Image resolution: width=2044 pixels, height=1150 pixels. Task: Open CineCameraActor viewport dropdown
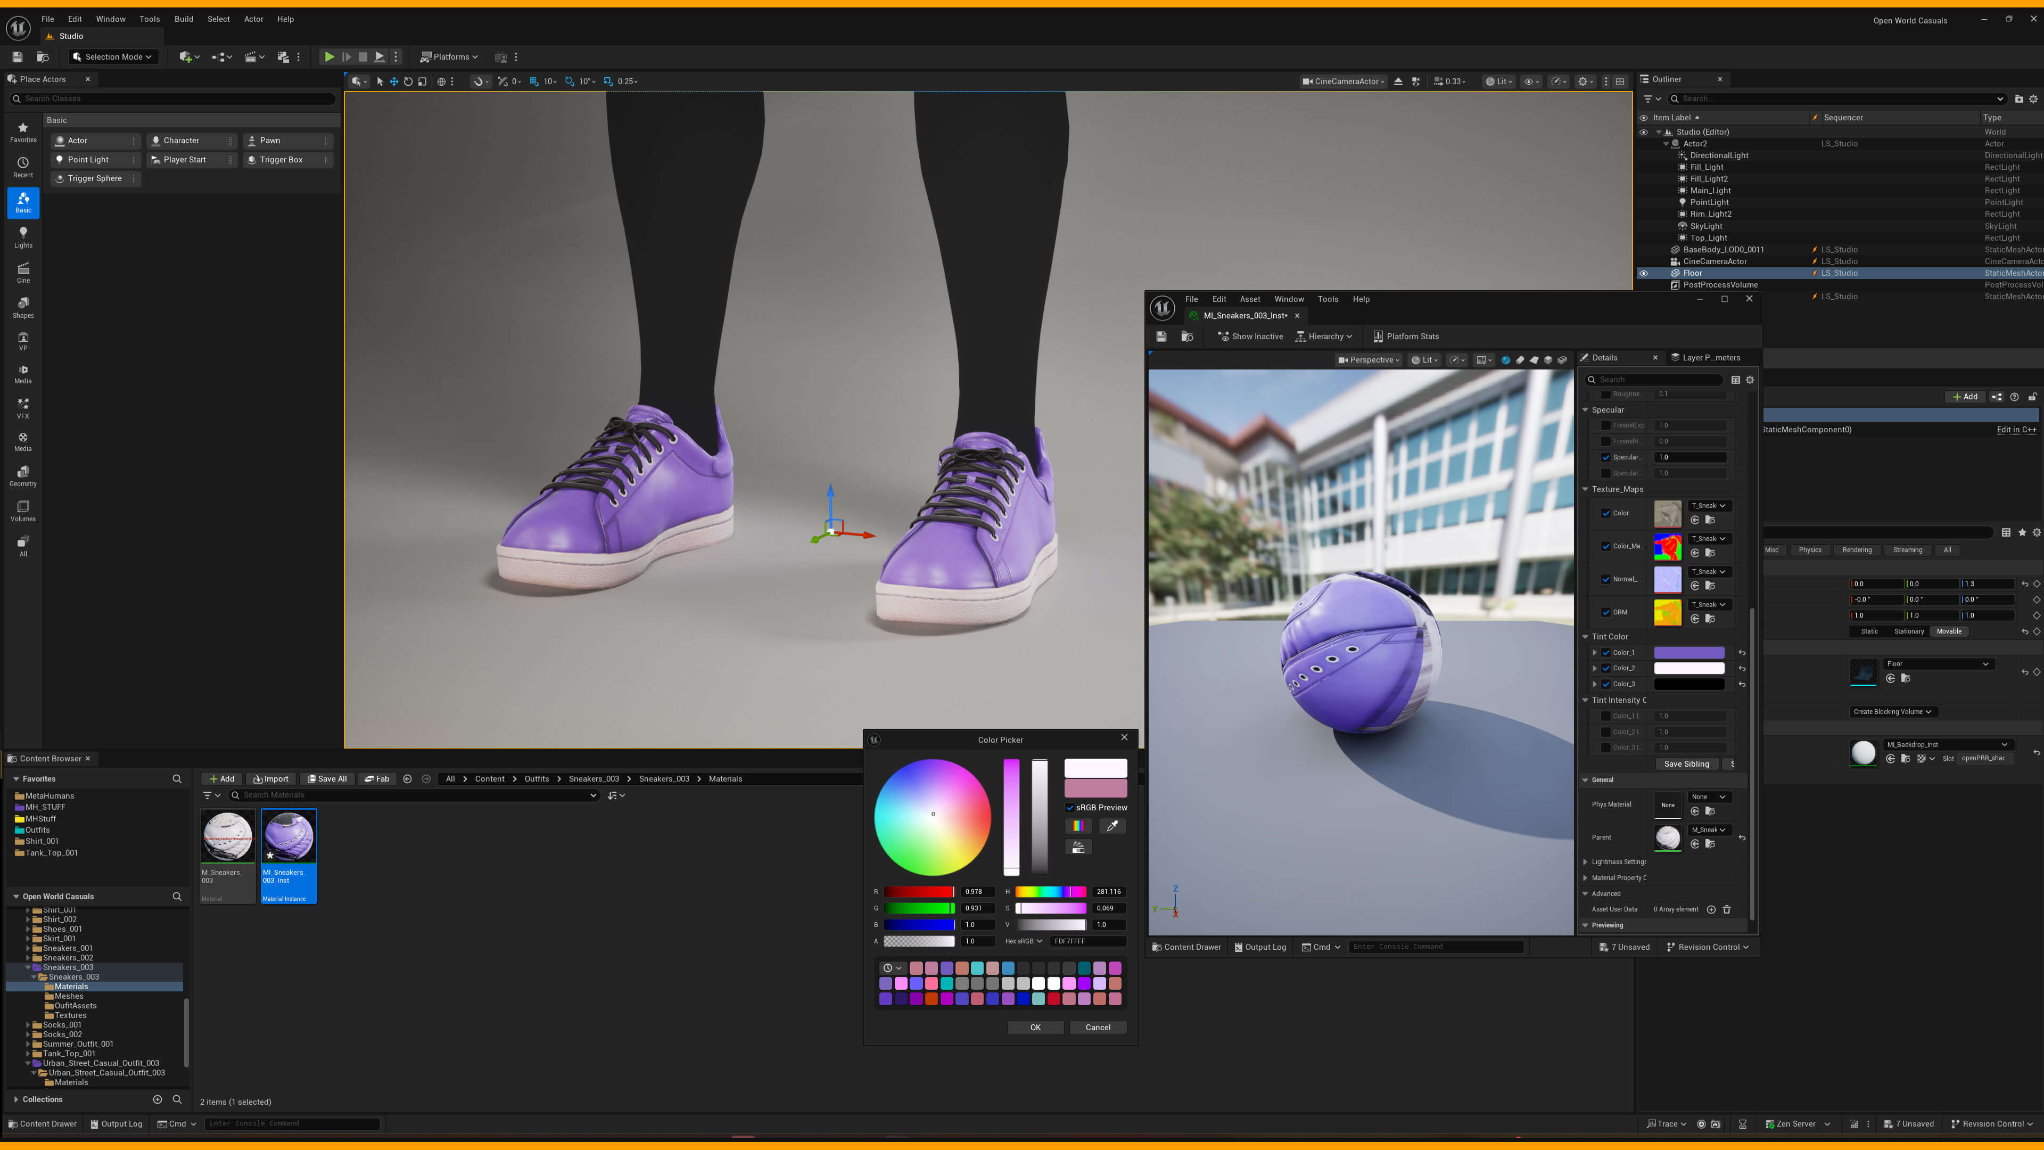click(x=1342, y=81)
